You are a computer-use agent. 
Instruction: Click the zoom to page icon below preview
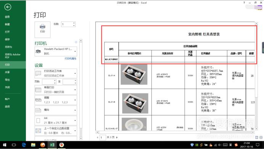[261, 138]
